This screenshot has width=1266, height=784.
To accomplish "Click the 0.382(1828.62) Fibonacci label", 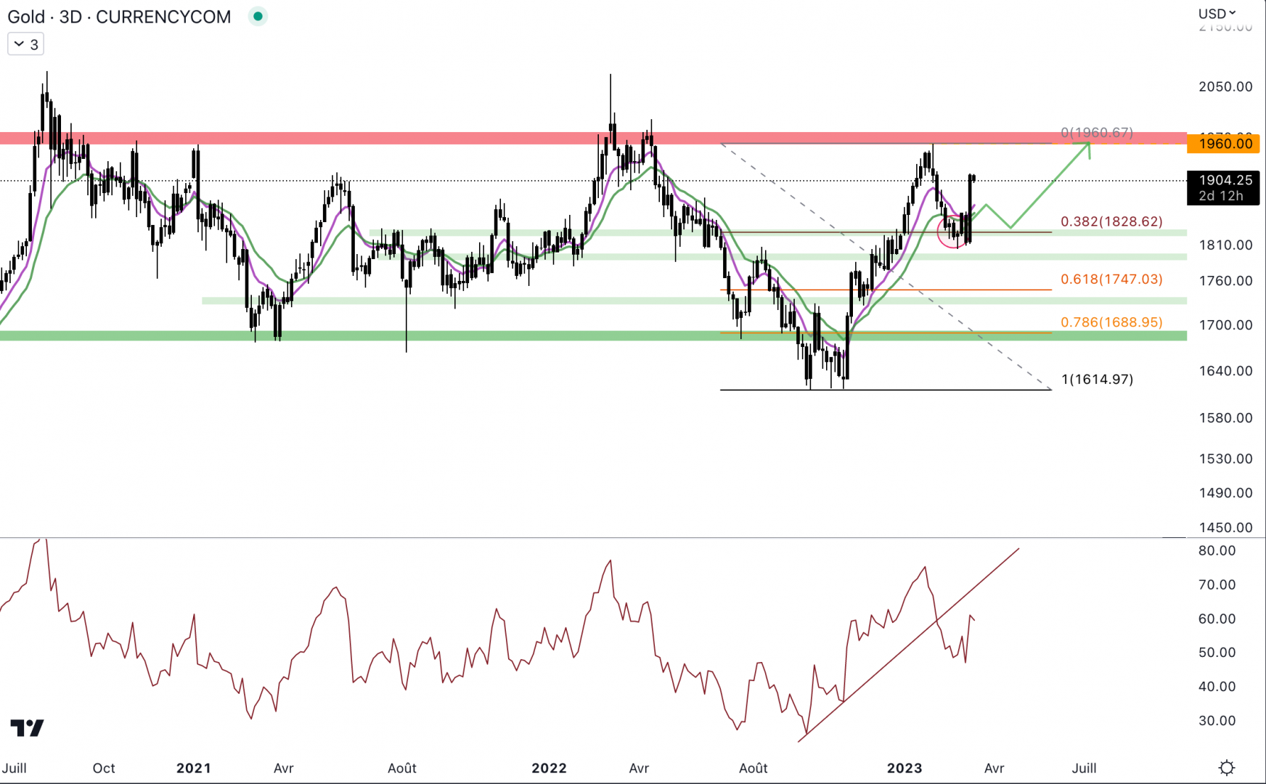I will pos(1111,221).
